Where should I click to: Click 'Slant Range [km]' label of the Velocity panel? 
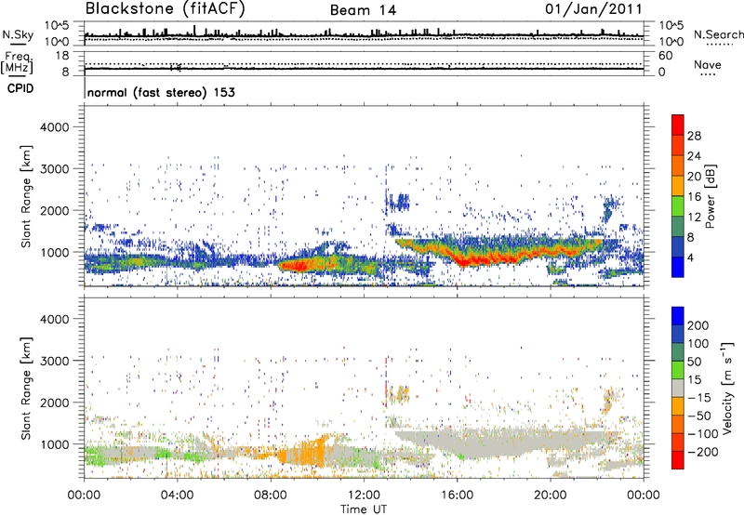26,389
